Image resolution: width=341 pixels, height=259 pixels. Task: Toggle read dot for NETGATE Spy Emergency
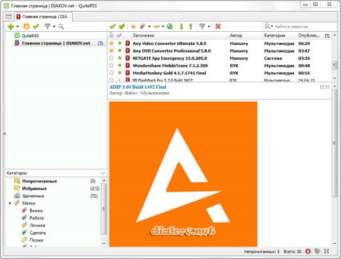119,58
